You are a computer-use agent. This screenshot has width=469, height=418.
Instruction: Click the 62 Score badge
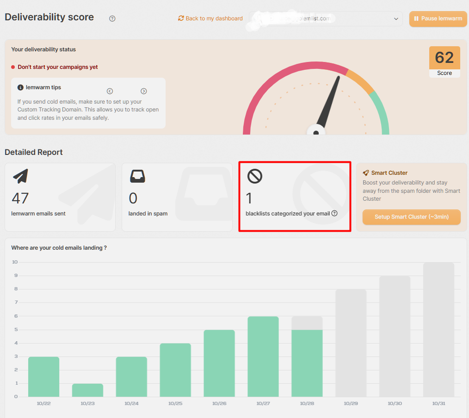pos(444,61)
